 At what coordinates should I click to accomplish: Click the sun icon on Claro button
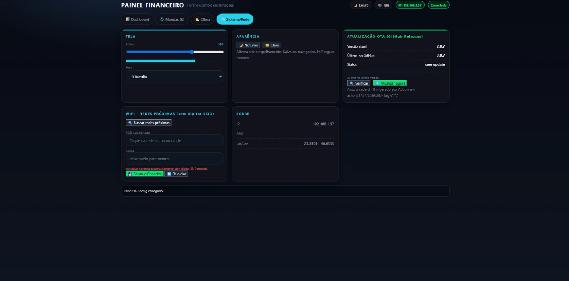tap(267, 45)
